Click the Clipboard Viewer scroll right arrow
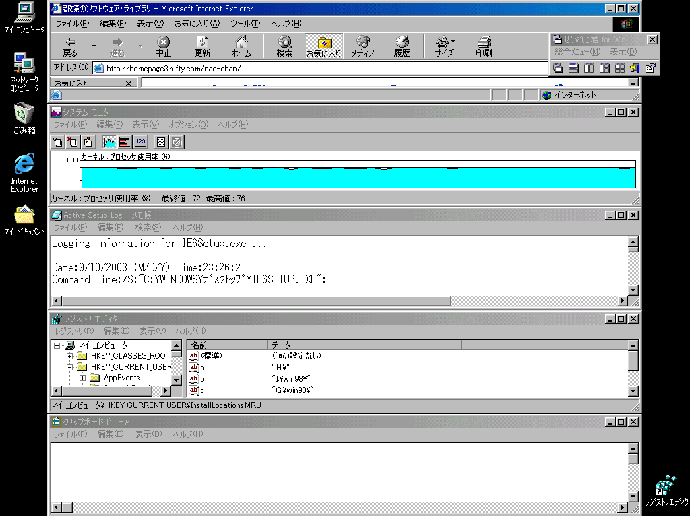 pos(623,508)
